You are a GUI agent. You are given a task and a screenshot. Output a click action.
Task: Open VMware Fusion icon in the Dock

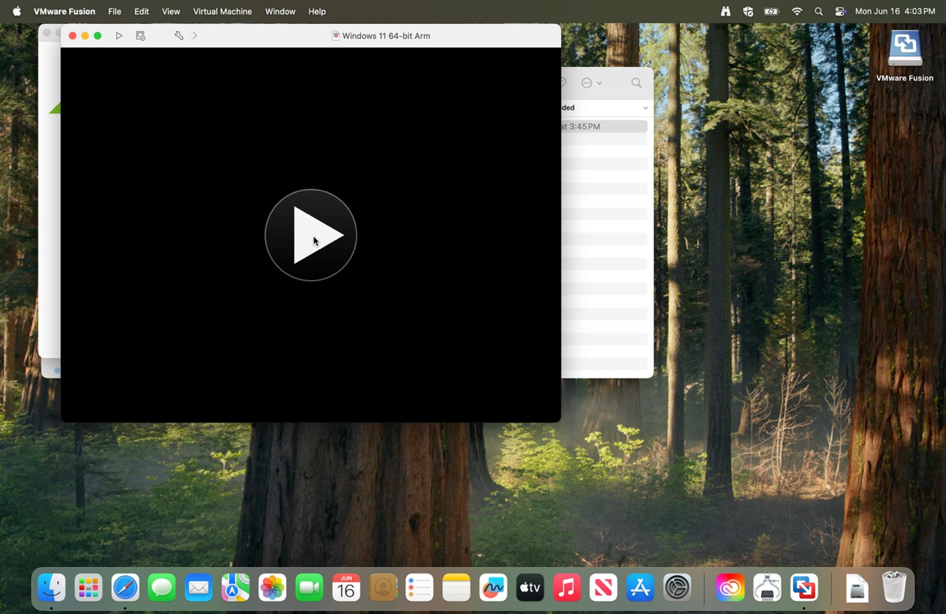tap(804, 588)
